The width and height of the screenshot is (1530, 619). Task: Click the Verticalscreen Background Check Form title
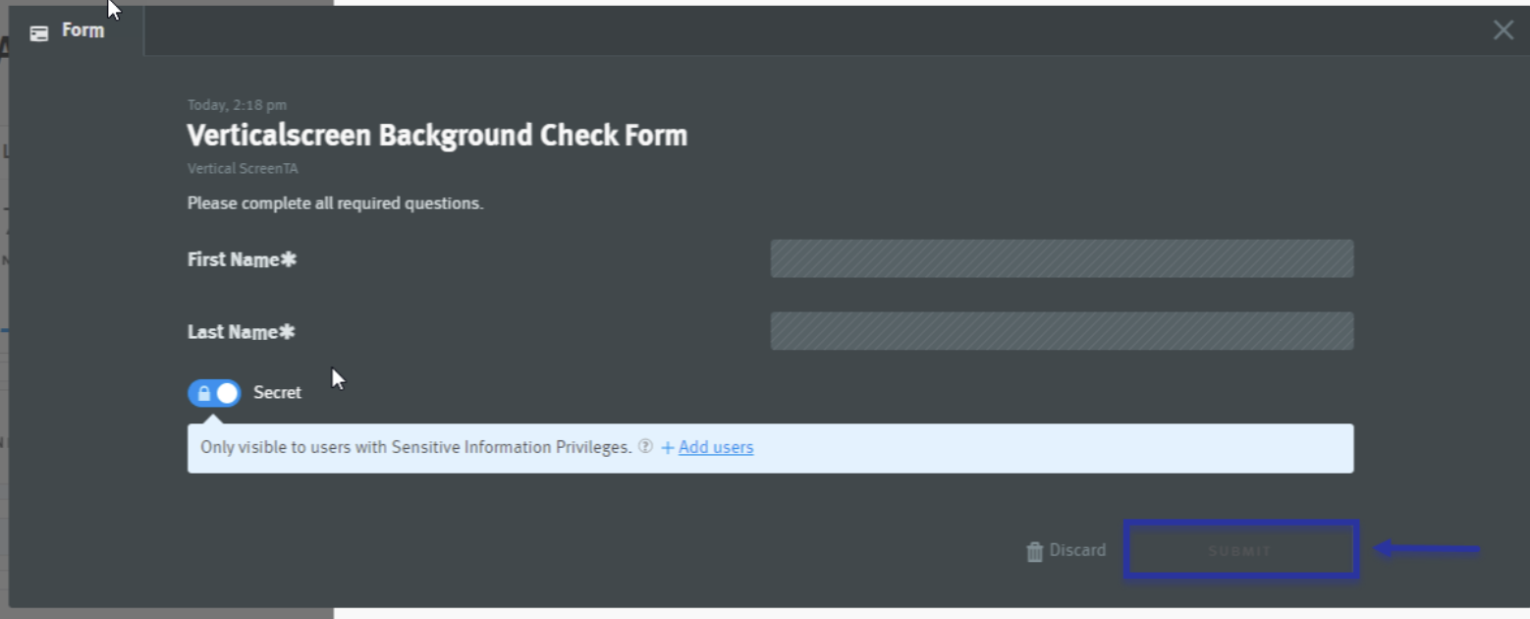coord(437,136)
